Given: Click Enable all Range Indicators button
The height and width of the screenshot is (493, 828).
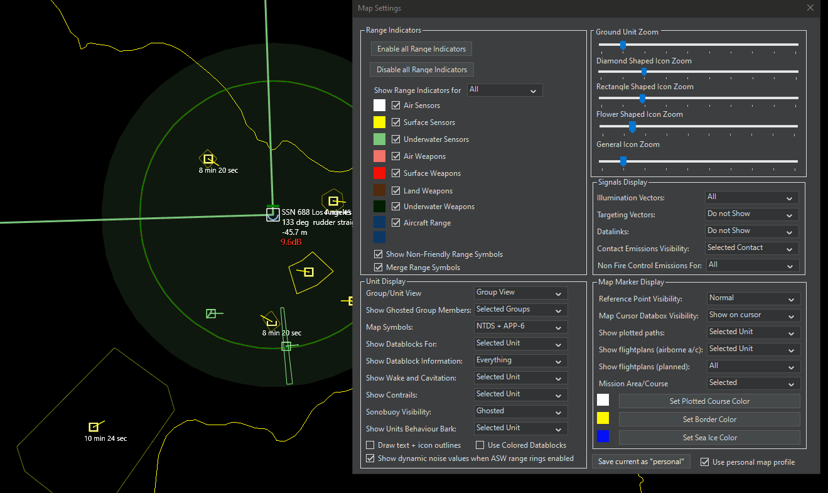Looking at the screenshot, I should coord(421,49).
